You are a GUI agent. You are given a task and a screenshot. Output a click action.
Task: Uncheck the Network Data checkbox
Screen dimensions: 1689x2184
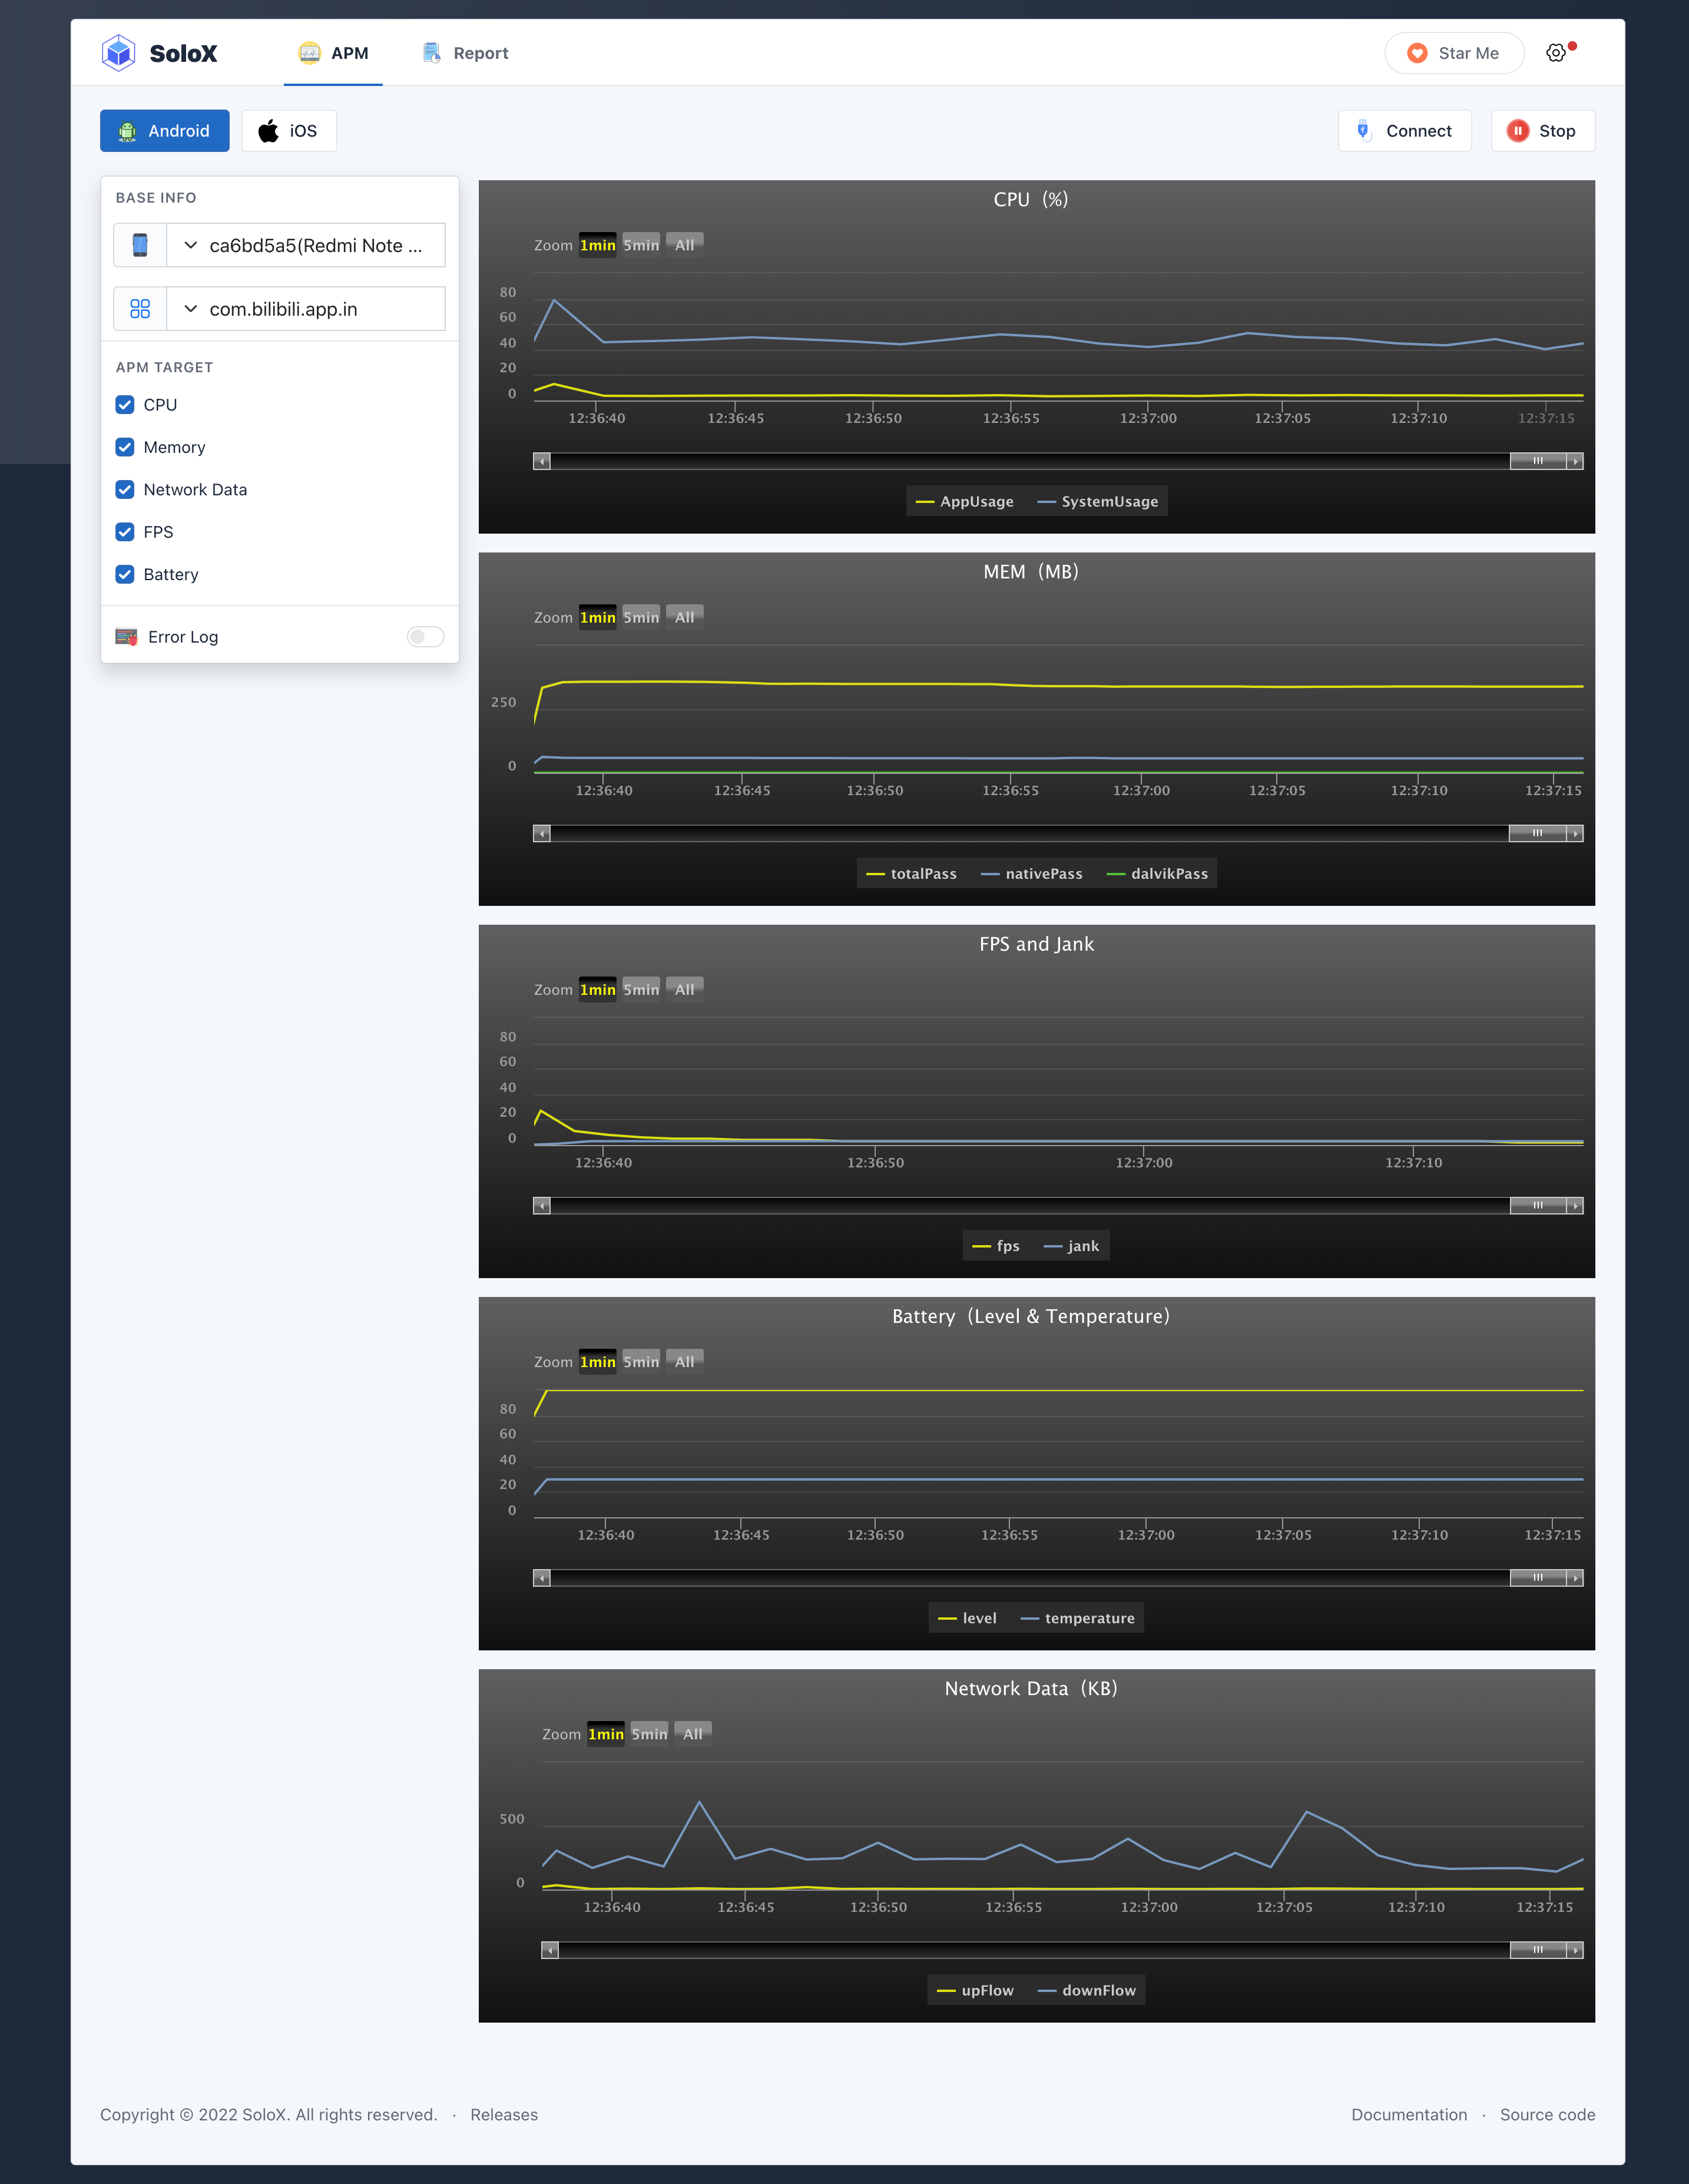pos(125,490)
